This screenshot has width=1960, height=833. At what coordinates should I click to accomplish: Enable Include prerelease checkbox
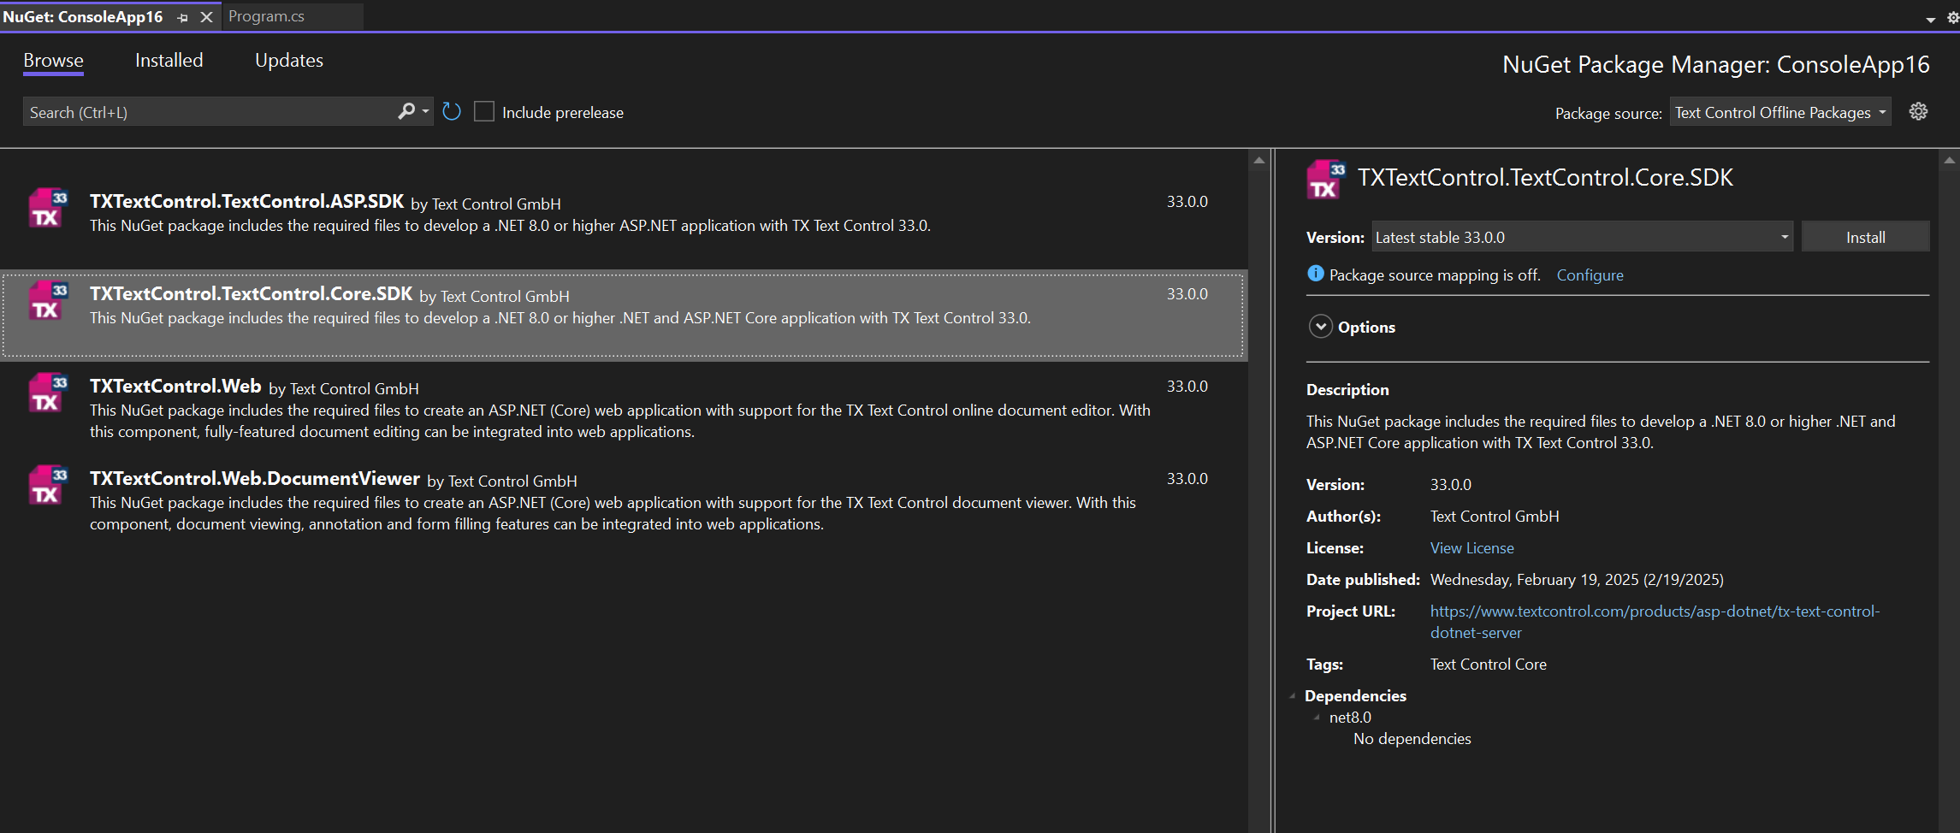point(484,112)
